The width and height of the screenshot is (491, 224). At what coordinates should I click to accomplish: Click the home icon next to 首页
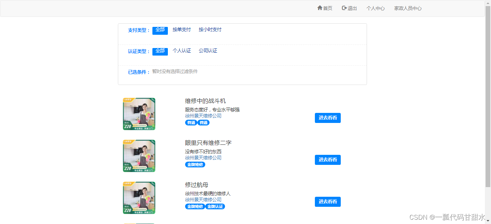click(320, 8)
